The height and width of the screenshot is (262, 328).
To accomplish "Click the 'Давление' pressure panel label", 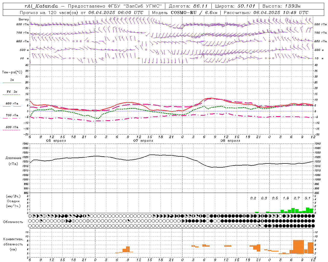I will click(x=13, y=158).
